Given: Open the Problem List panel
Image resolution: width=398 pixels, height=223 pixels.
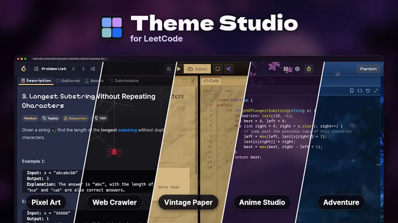Looking at the screenshot, I should click(x=50, y=69).
